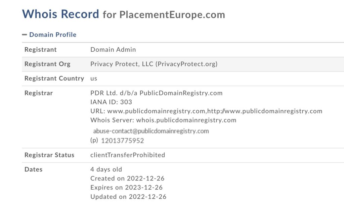Select the Registrant Org row label

click(47, 64)
